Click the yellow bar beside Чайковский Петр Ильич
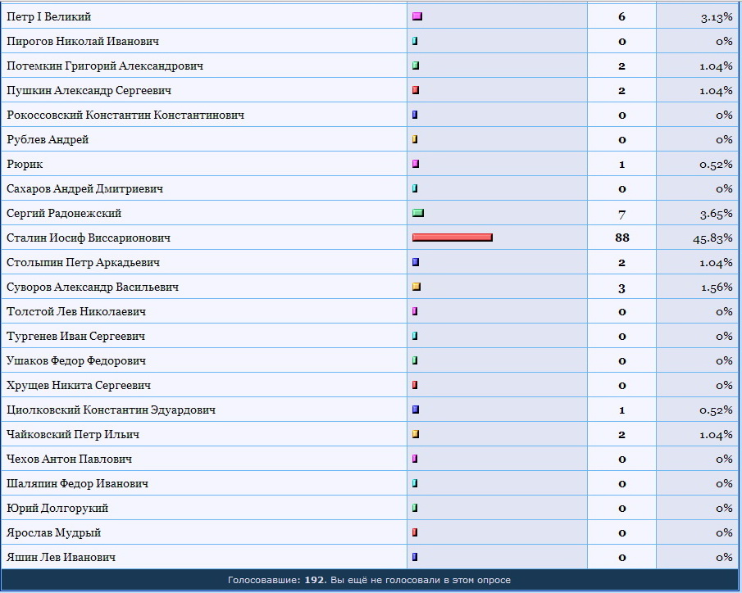 point(416,434)
